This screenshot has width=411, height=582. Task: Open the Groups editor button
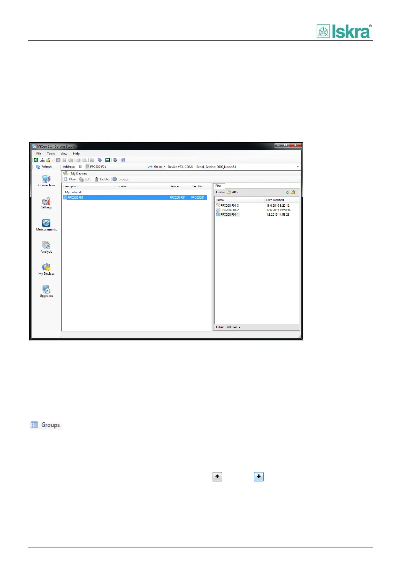click(x=121, y=179)
